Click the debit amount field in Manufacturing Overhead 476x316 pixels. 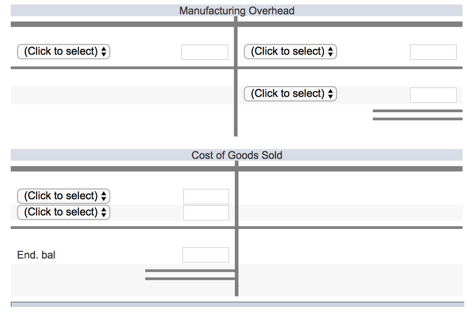coord(205,52)
